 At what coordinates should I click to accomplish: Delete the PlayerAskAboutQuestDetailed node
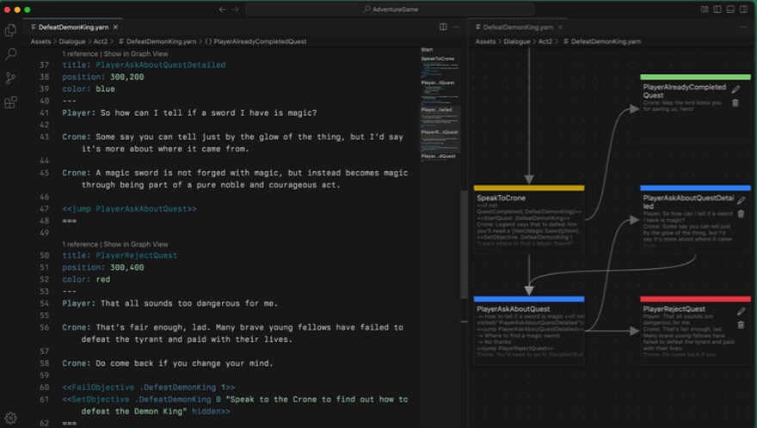[741, 214]
